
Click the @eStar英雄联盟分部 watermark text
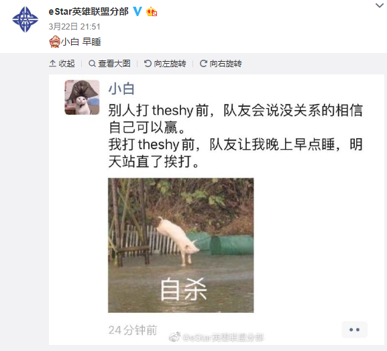pyautogui.click(x=223, y=338)
